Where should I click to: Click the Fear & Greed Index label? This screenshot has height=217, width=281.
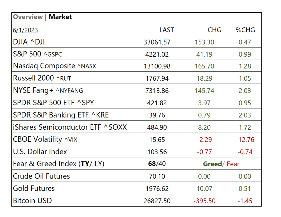click(58, 164)
